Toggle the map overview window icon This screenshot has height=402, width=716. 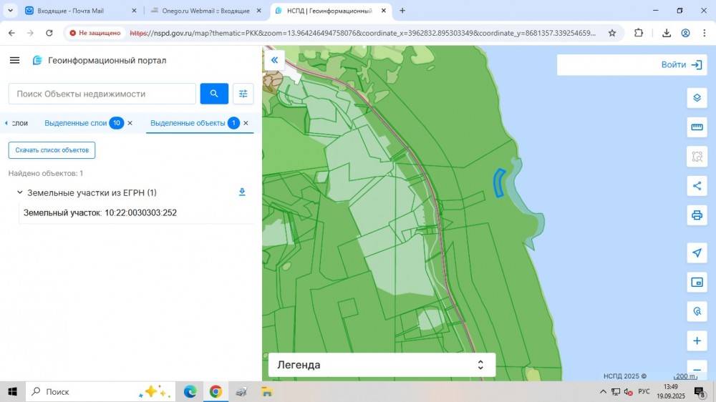(697, 282)
